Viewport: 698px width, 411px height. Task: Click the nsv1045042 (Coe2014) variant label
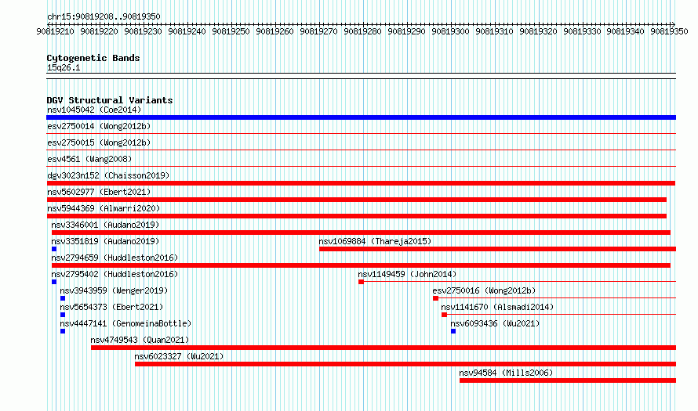94,110
